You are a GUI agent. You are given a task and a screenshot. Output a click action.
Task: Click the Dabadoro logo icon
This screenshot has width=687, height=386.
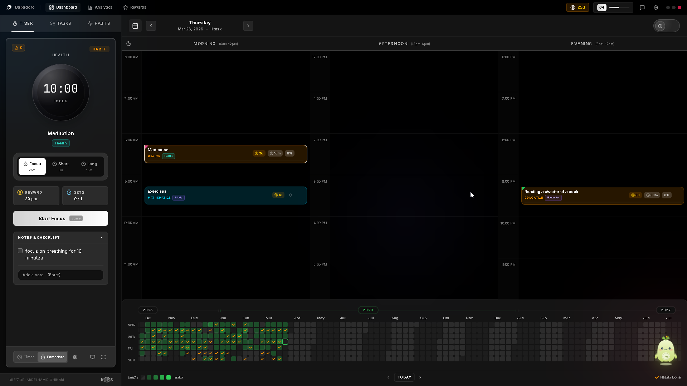[9, 7]
